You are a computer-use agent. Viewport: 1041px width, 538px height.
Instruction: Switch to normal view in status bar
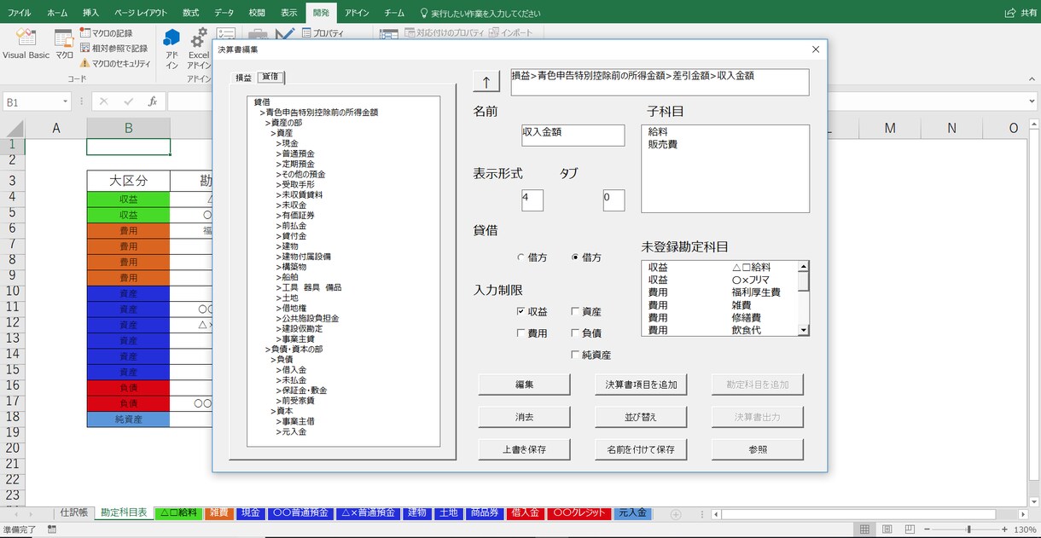pos(864,529)
